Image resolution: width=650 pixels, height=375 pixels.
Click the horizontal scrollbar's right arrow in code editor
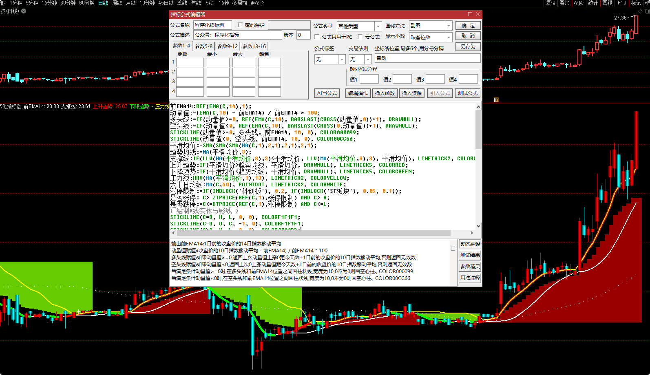tap(472, 233)
